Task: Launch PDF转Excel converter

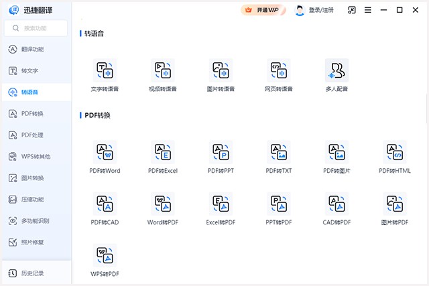Action: (x=163, y=157)
